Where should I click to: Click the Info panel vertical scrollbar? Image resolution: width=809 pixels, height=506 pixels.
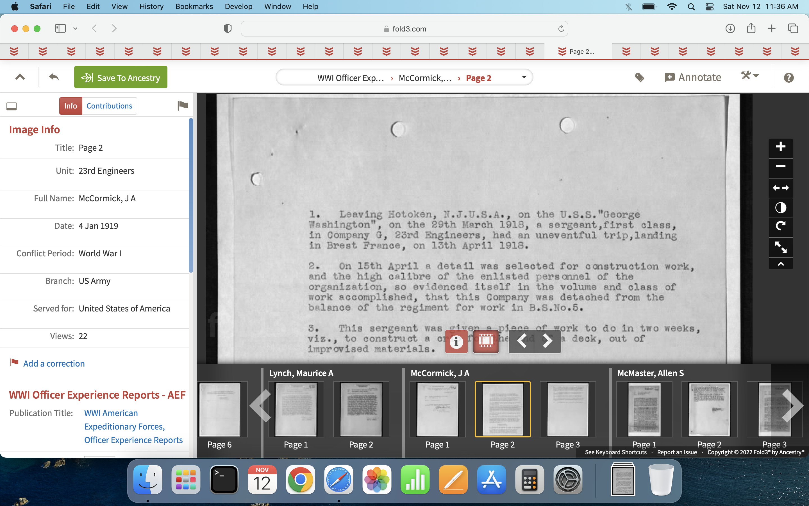(x=191, y=195)
